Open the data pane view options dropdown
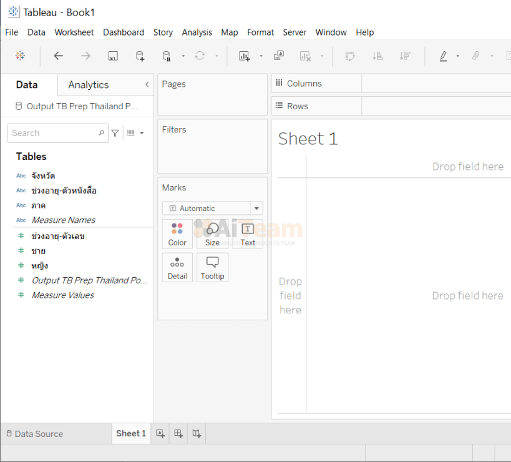This screenshot has width=511, height=462. click(x=142, y=133)
